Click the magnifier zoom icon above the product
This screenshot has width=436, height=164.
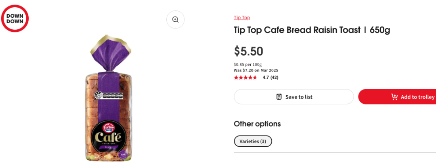pos(175,19)
